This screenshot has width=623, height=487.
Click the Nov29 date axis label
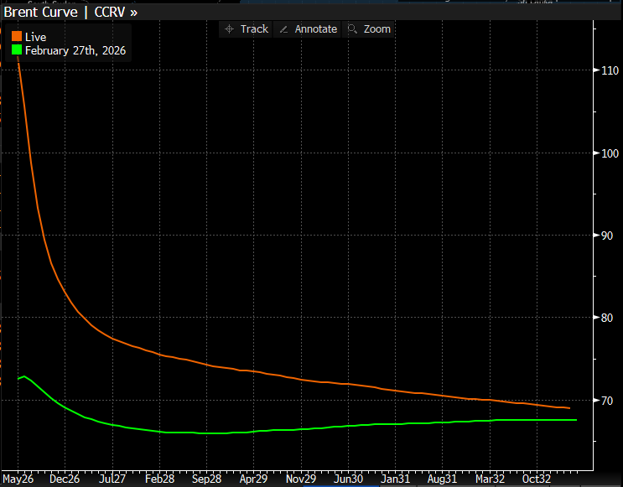[x=301, y=479]
